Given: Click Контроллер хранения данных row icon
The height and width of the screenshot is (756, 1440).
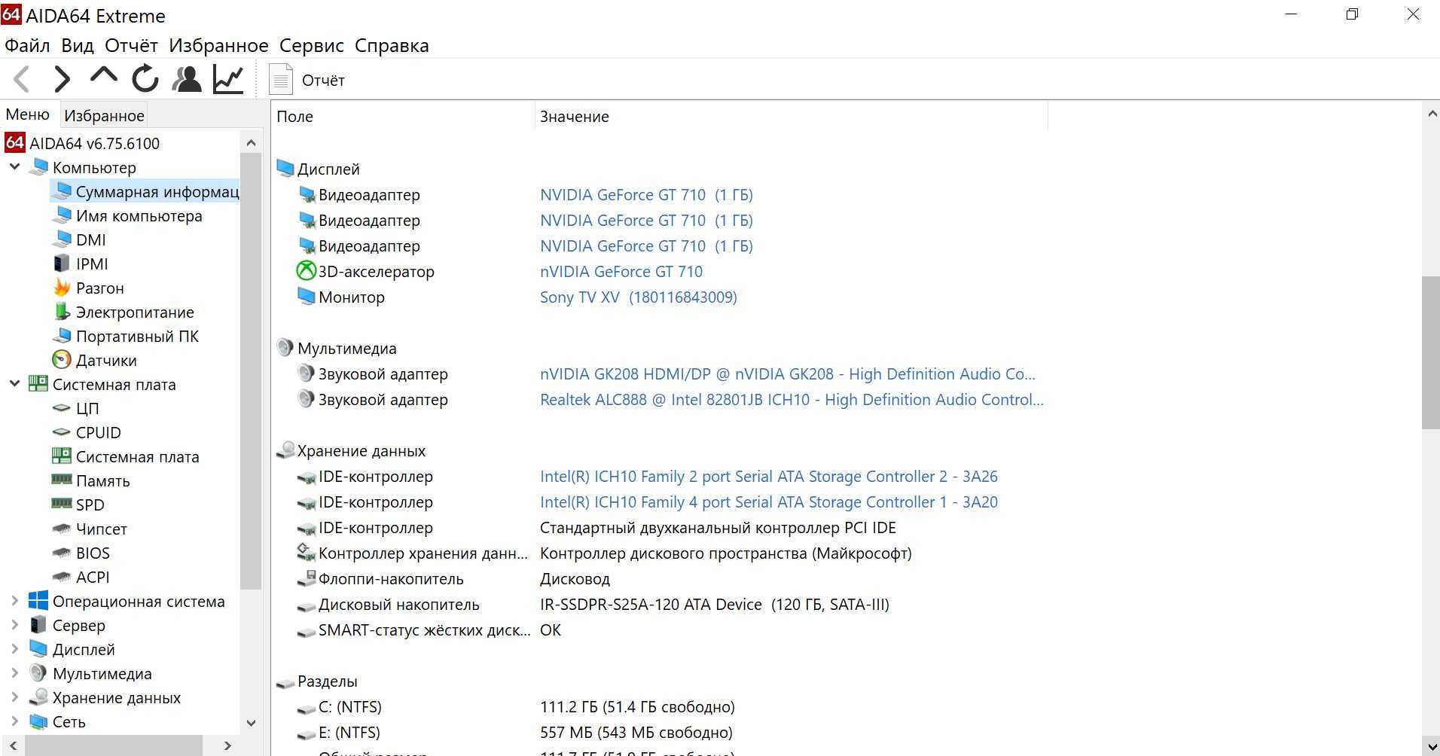Looking at the screenshot, I should pos(306,553).
